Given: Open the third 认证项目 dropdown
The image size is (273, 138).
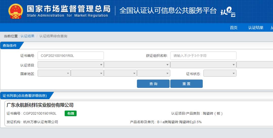Looking at the screenshot, I should (x=203, y=65).
